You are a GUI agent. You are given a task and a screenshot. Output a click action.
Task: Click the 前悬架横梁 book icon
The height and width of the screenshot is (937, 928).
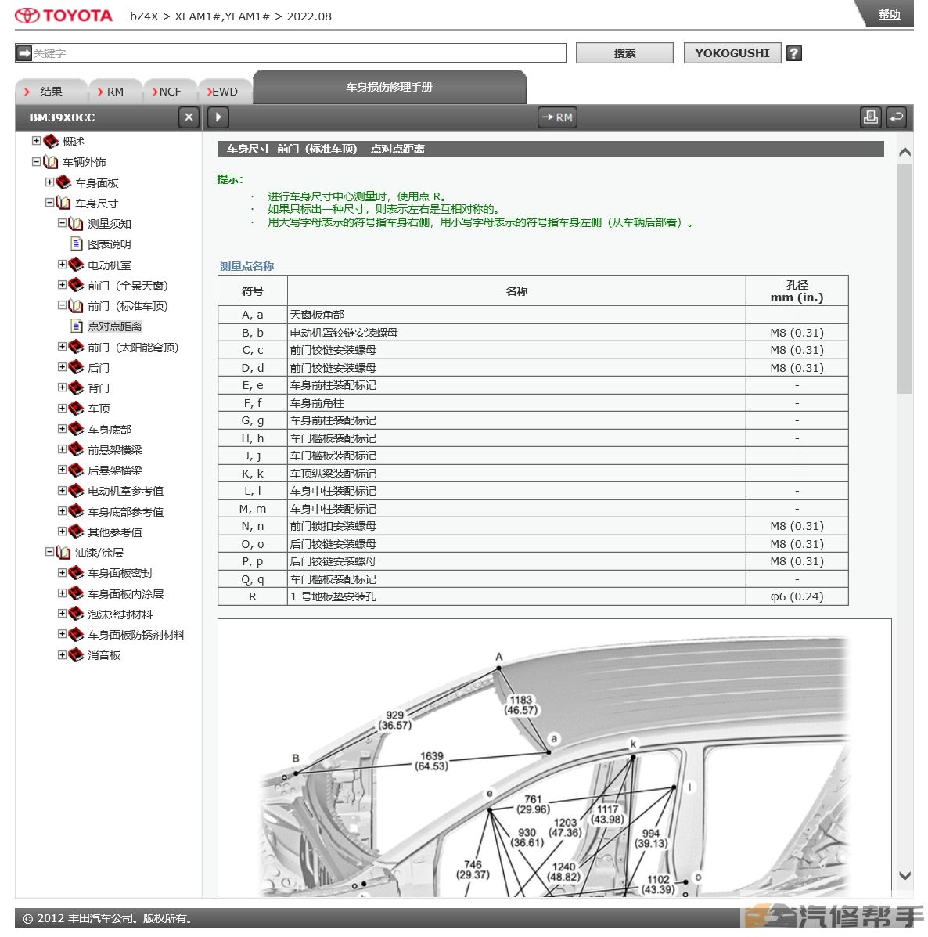76,449
